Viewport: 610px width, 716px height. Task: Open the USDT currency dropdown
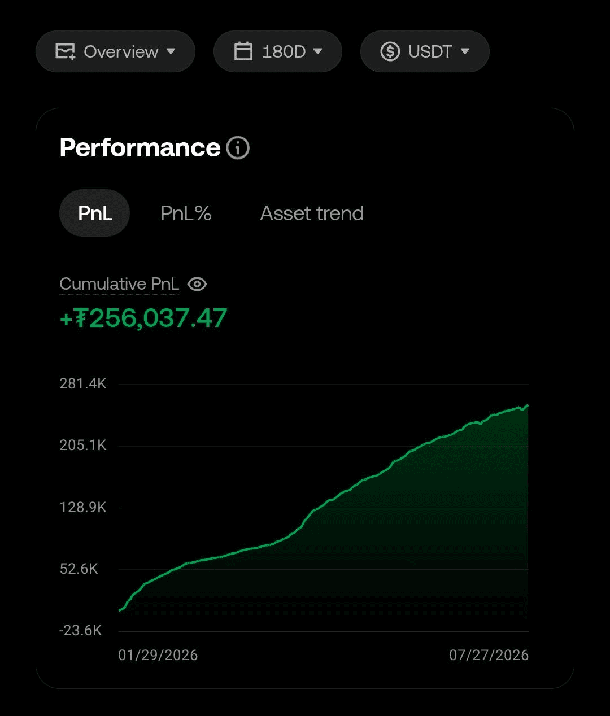click(x=425, y=51)
